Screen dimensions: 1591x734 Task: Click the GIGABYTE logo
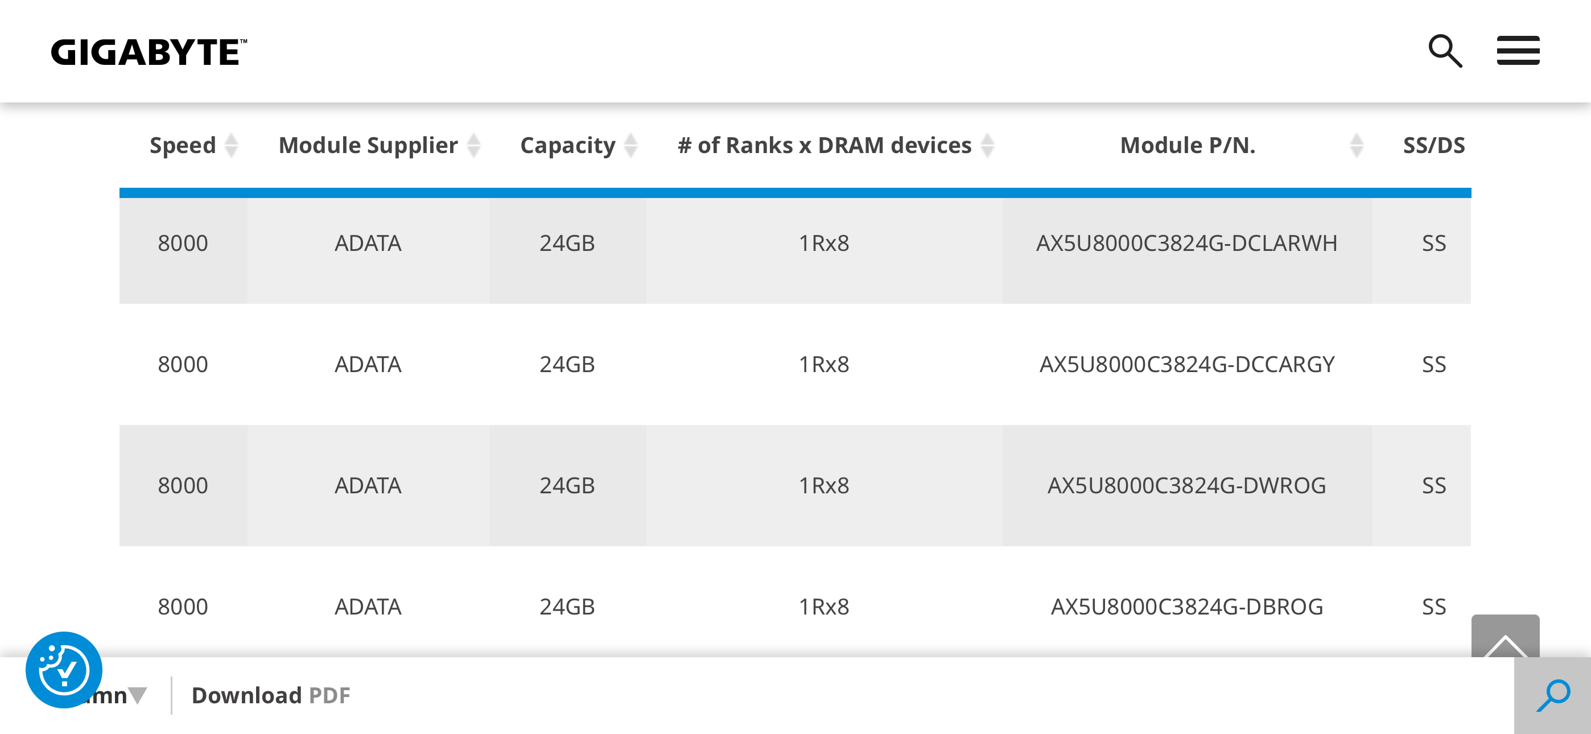pyautogui.click(x=149, y=52)
